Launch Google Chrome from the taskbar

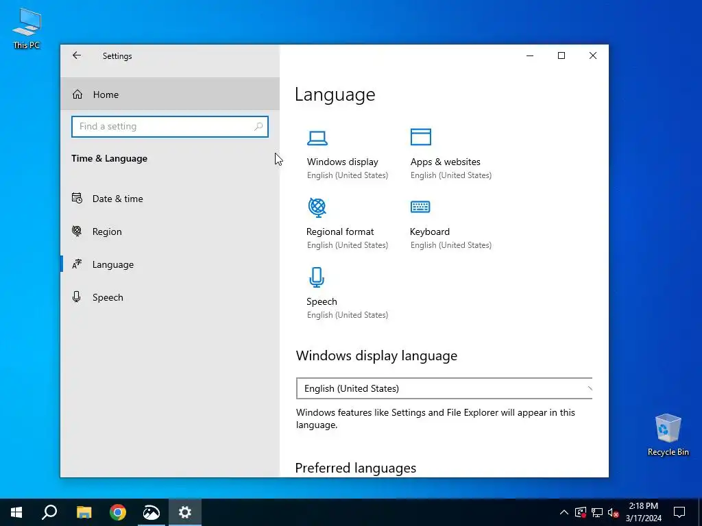tap(118, 512)
